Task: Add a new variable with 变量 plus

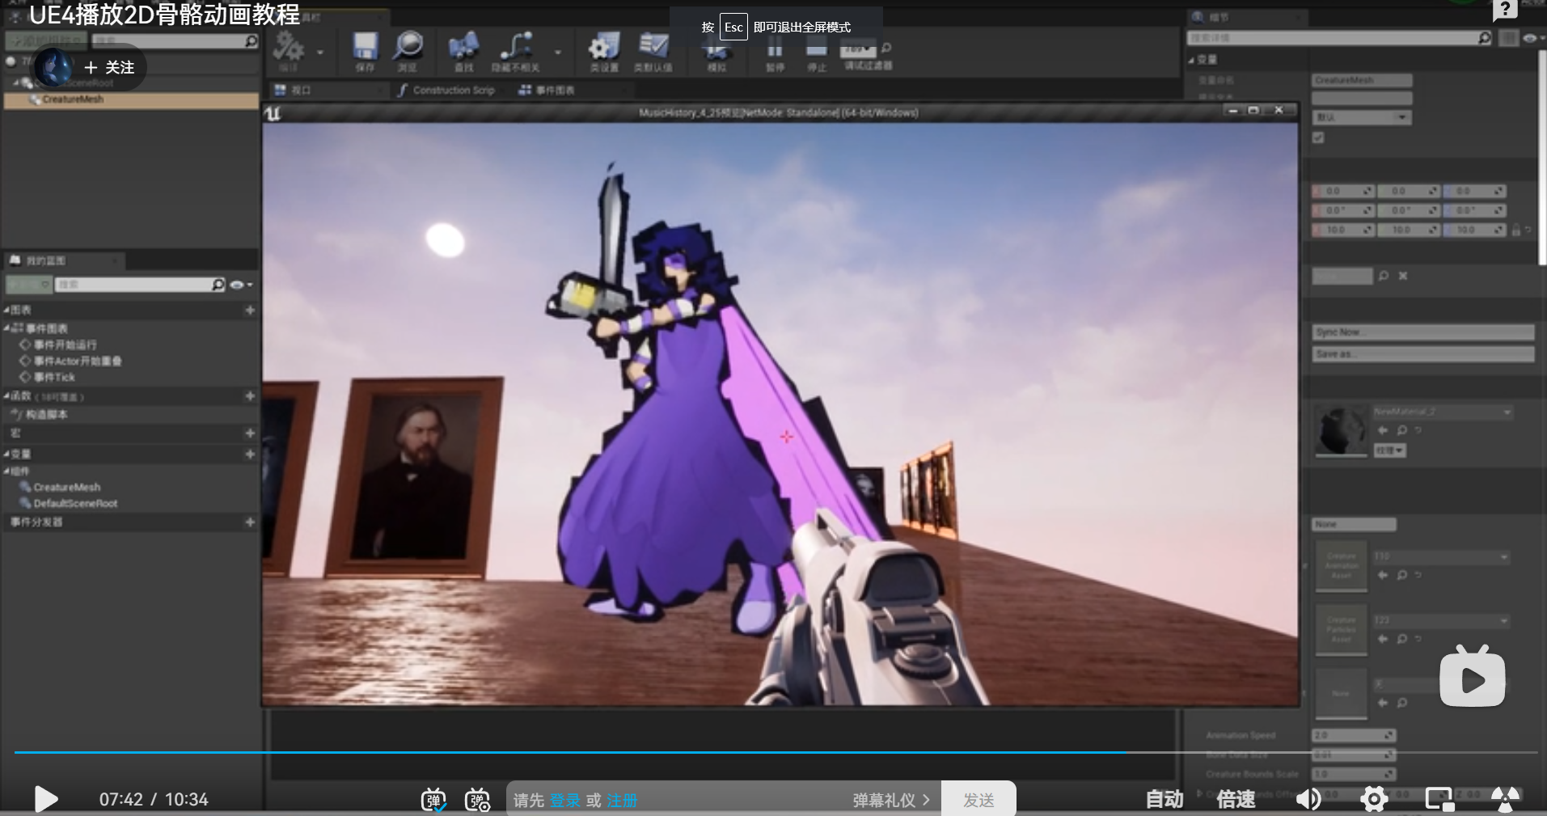Action: pos(250,455)
